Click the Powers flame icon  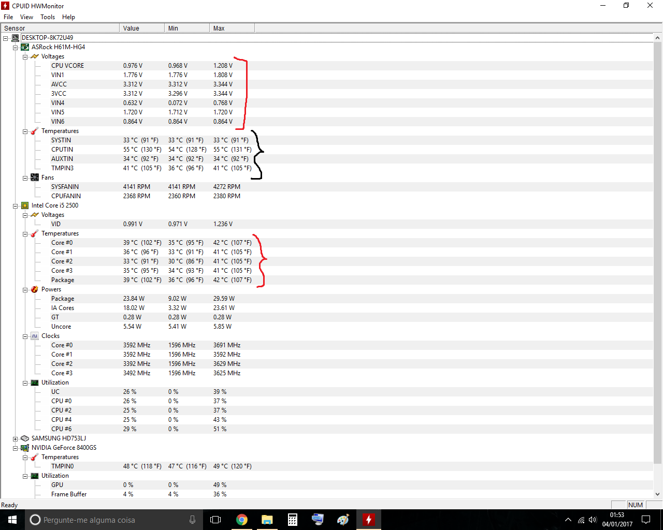35,289
